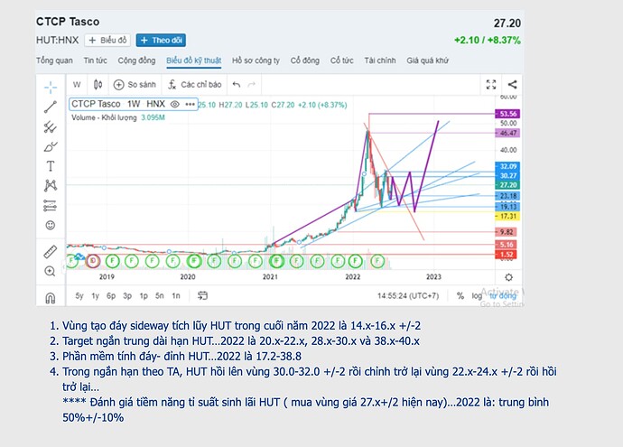
Task: Select the 1n time range
Action: pos(176,295)
